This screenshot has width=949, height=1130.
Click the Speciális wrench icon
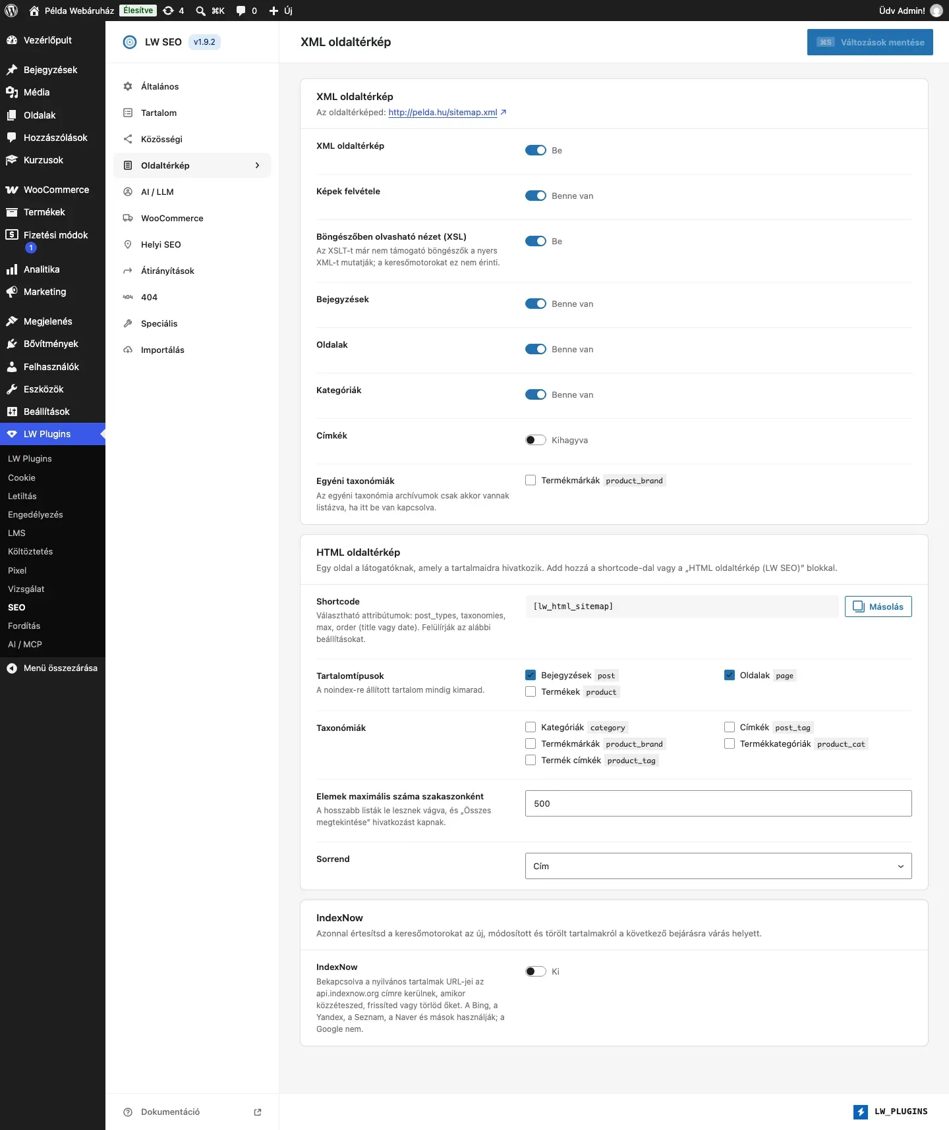click(x=128, y=323)
